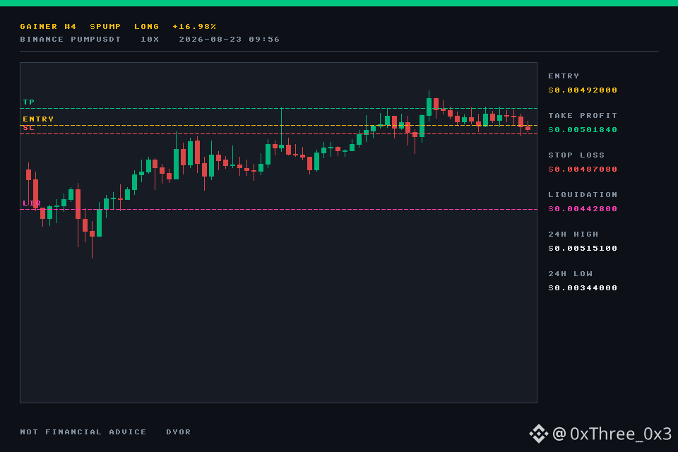The image size is (678, 452).
Task: Click the +16.98% gain value
Action: 194,26
